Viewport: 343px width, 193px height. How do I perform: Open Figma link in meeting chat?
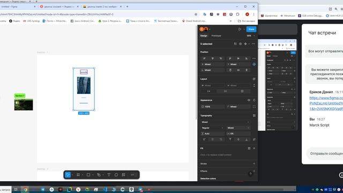coord(326,103)
